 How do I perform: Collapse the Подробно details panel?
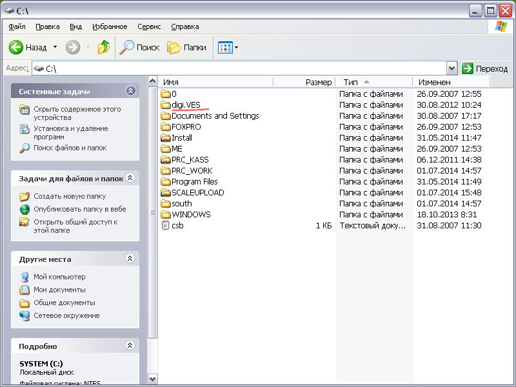pyautogui.click(x=131, y=346)
